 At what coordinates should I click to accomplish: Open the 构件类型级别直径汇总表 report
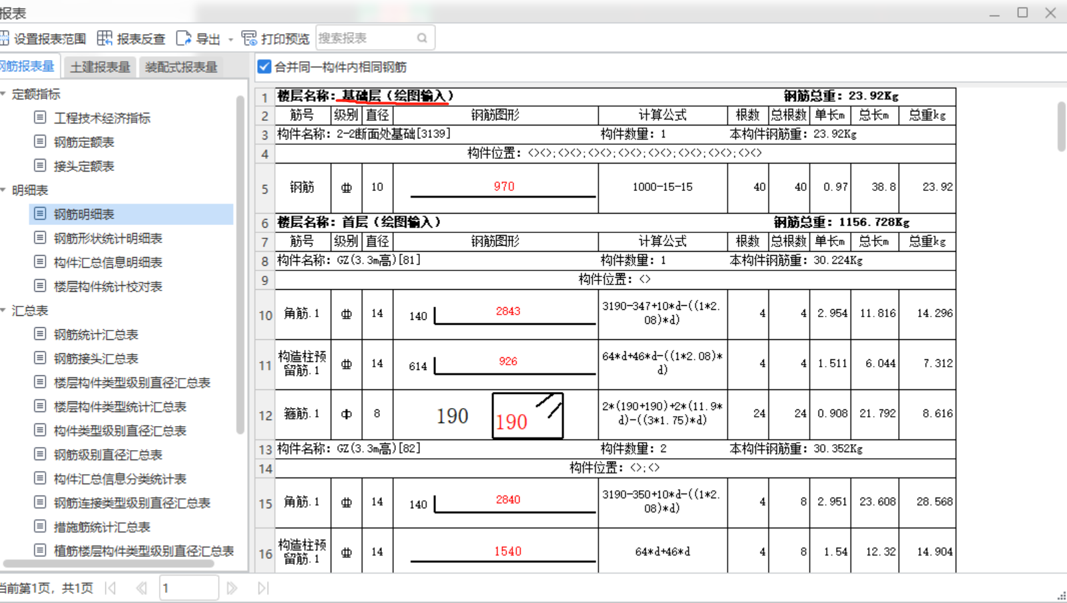(x=120, y=431)
